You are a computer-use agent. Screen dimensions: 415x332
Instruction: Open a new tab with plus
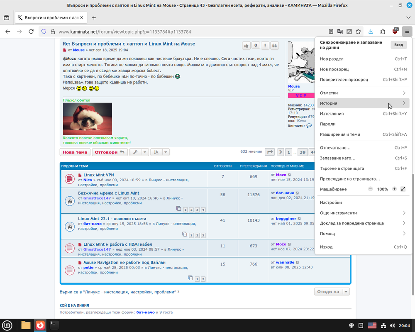(x=94, y=17)
